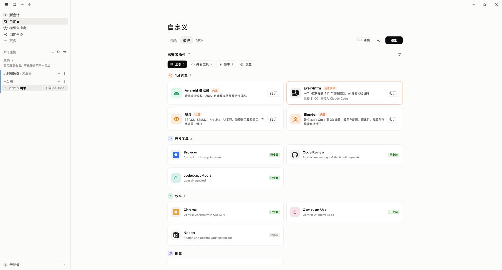Select the codex-app-tools plugin card

[x=225, y=178]
